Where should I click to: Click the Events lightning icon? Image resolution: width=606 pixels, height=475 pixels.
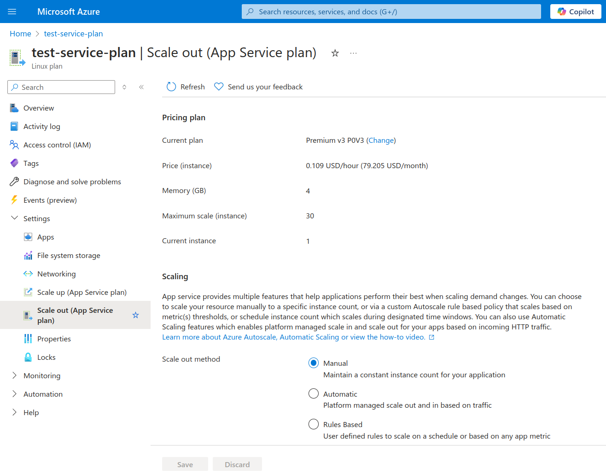[14, 200]
